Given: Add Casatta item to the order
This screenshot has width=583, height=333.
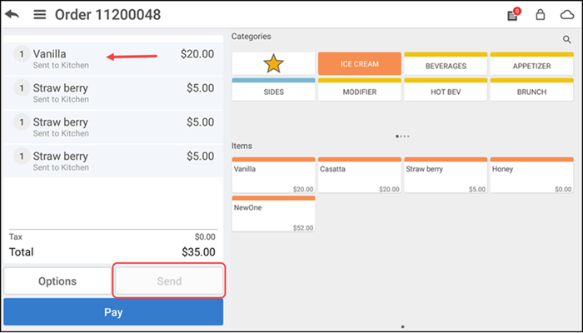Looking at the screenshot, I should (360, 175).
